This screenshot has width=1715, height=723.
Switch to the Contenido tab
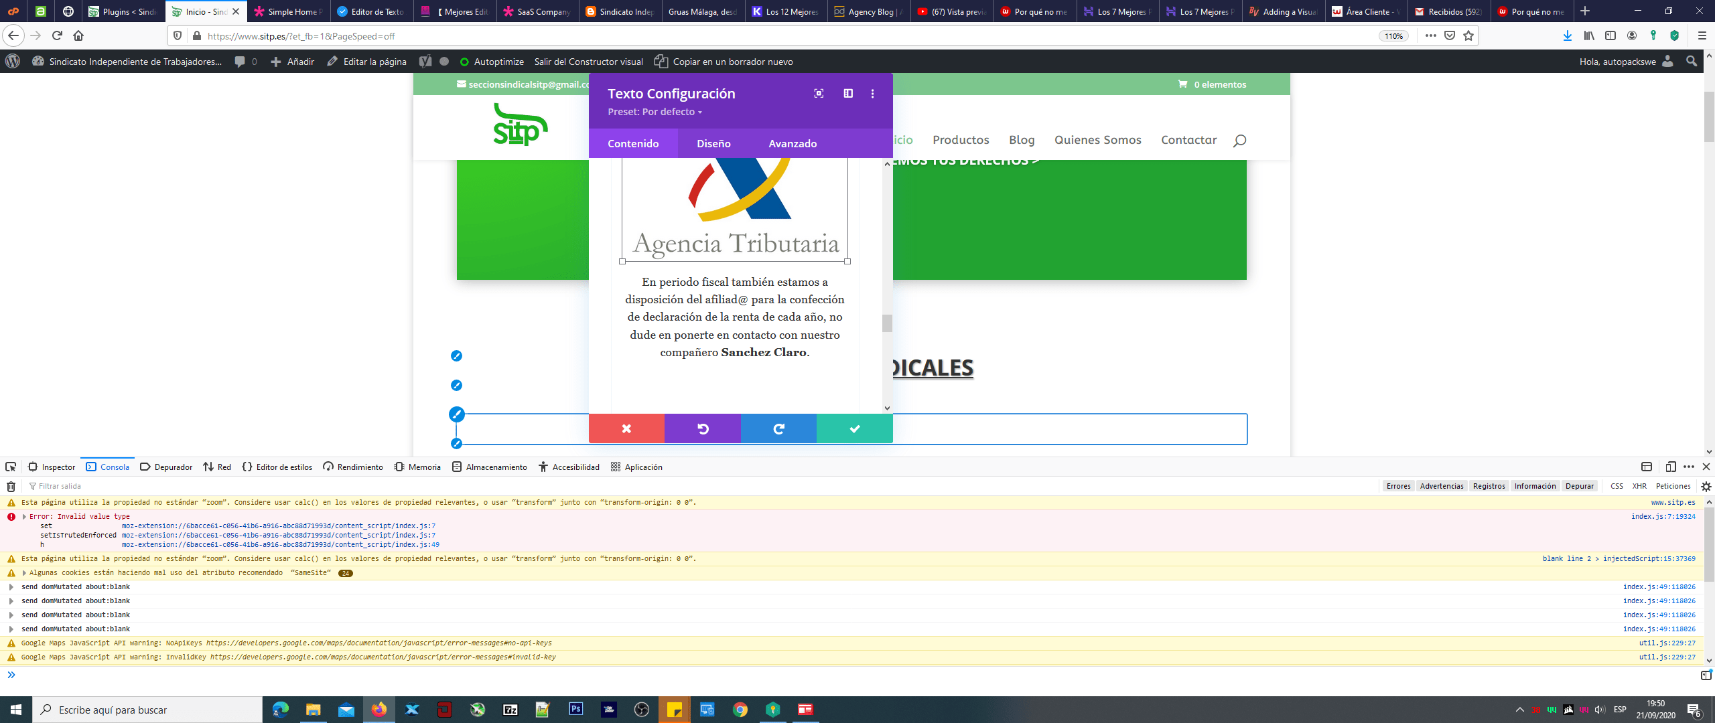(633, 143)
